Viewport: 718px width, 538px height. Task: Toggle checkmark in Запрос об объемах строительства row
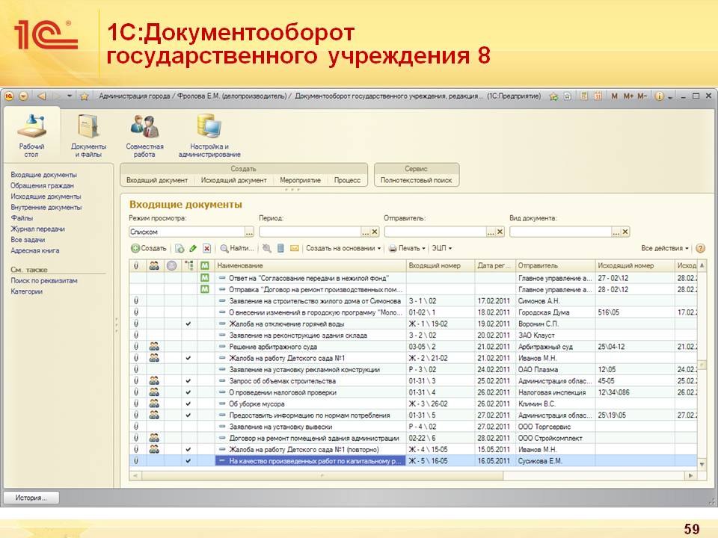tap(188, 381)
